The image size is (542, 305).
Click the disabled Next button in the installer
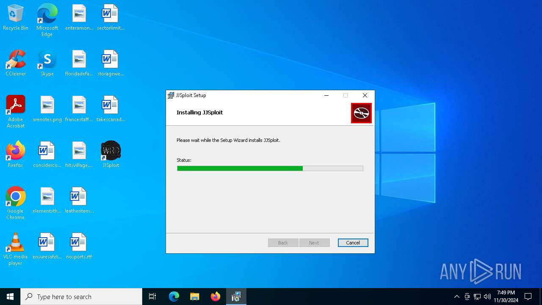(314, 243)
